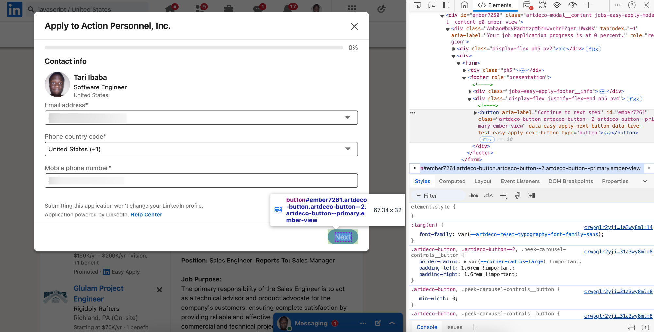Expand the jobs-easy-apply-footer__info div
The width and height of the screenshot is (654, 332).
[470, 92]
